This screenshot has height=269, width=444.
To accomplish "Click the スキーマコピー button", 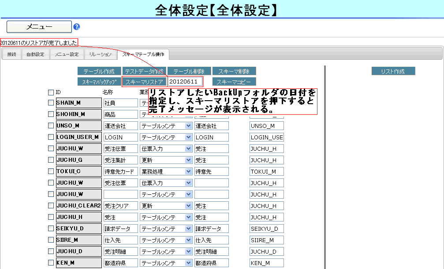I will [234, 82].
